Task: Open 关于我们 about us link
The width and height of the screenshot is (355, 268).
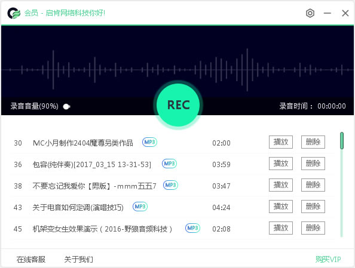Action: (78, 260)
